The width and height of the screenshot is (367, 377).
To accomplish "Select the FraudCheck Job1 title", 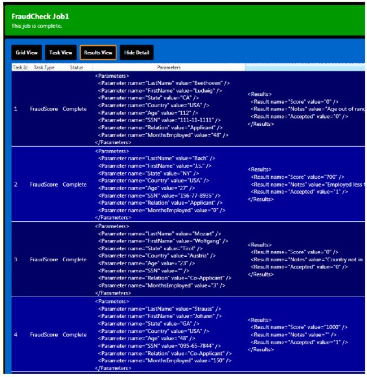I will pos(40,16).
